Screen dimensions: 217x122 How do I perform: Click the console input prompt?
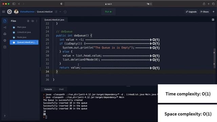click(46, 117)
